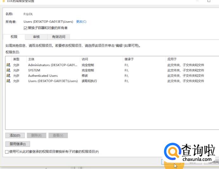219x169 pixels.
Task: Click the 禁用继承(I) button
Action: [17, 144]
